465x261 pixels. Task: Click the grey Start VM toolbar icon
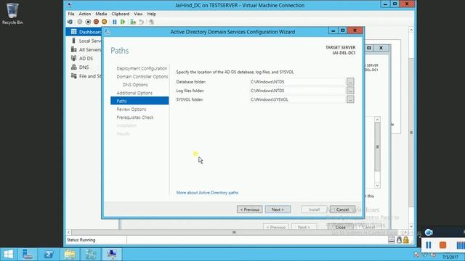[x=80, y=22]
